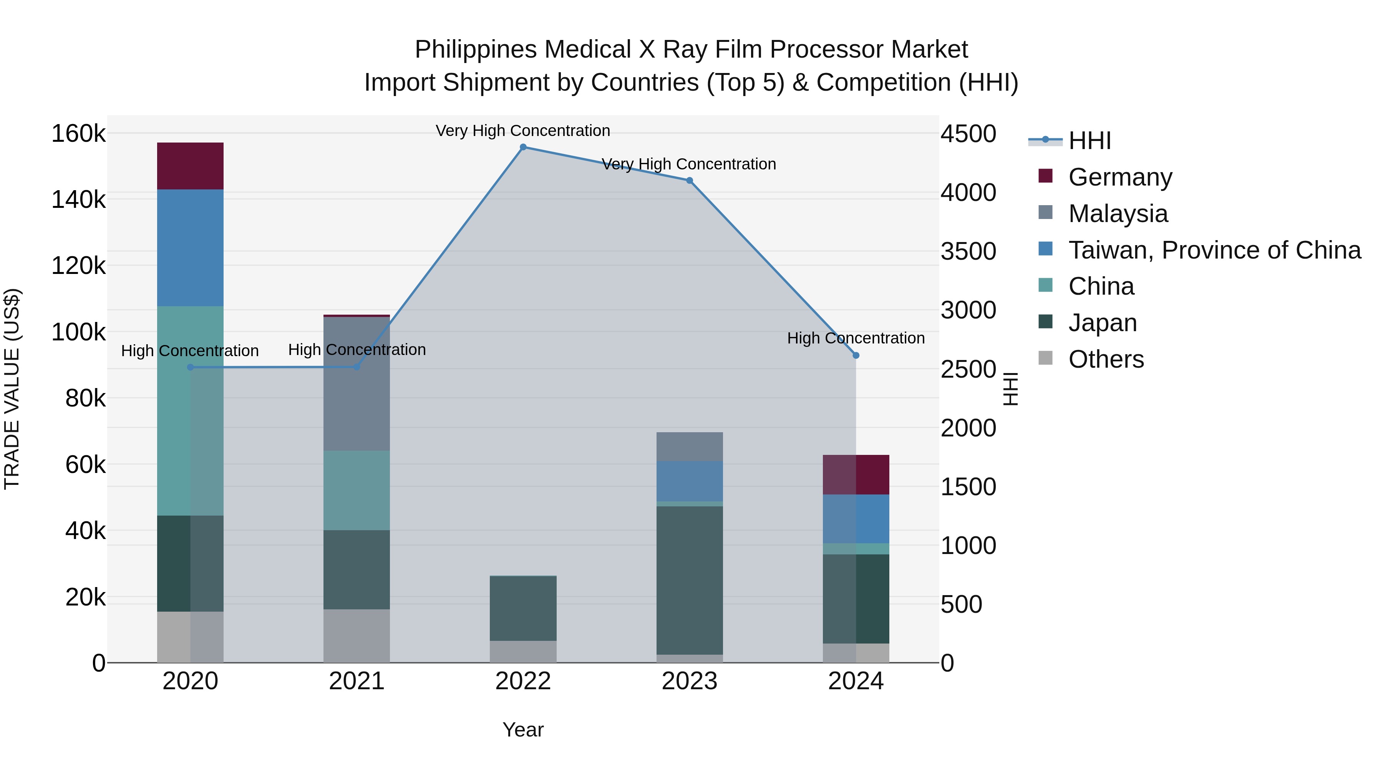Viewport: 1383px width, 778px height.
Task: Toggle Malaysia series in legend
Action: pos(1103,213)
